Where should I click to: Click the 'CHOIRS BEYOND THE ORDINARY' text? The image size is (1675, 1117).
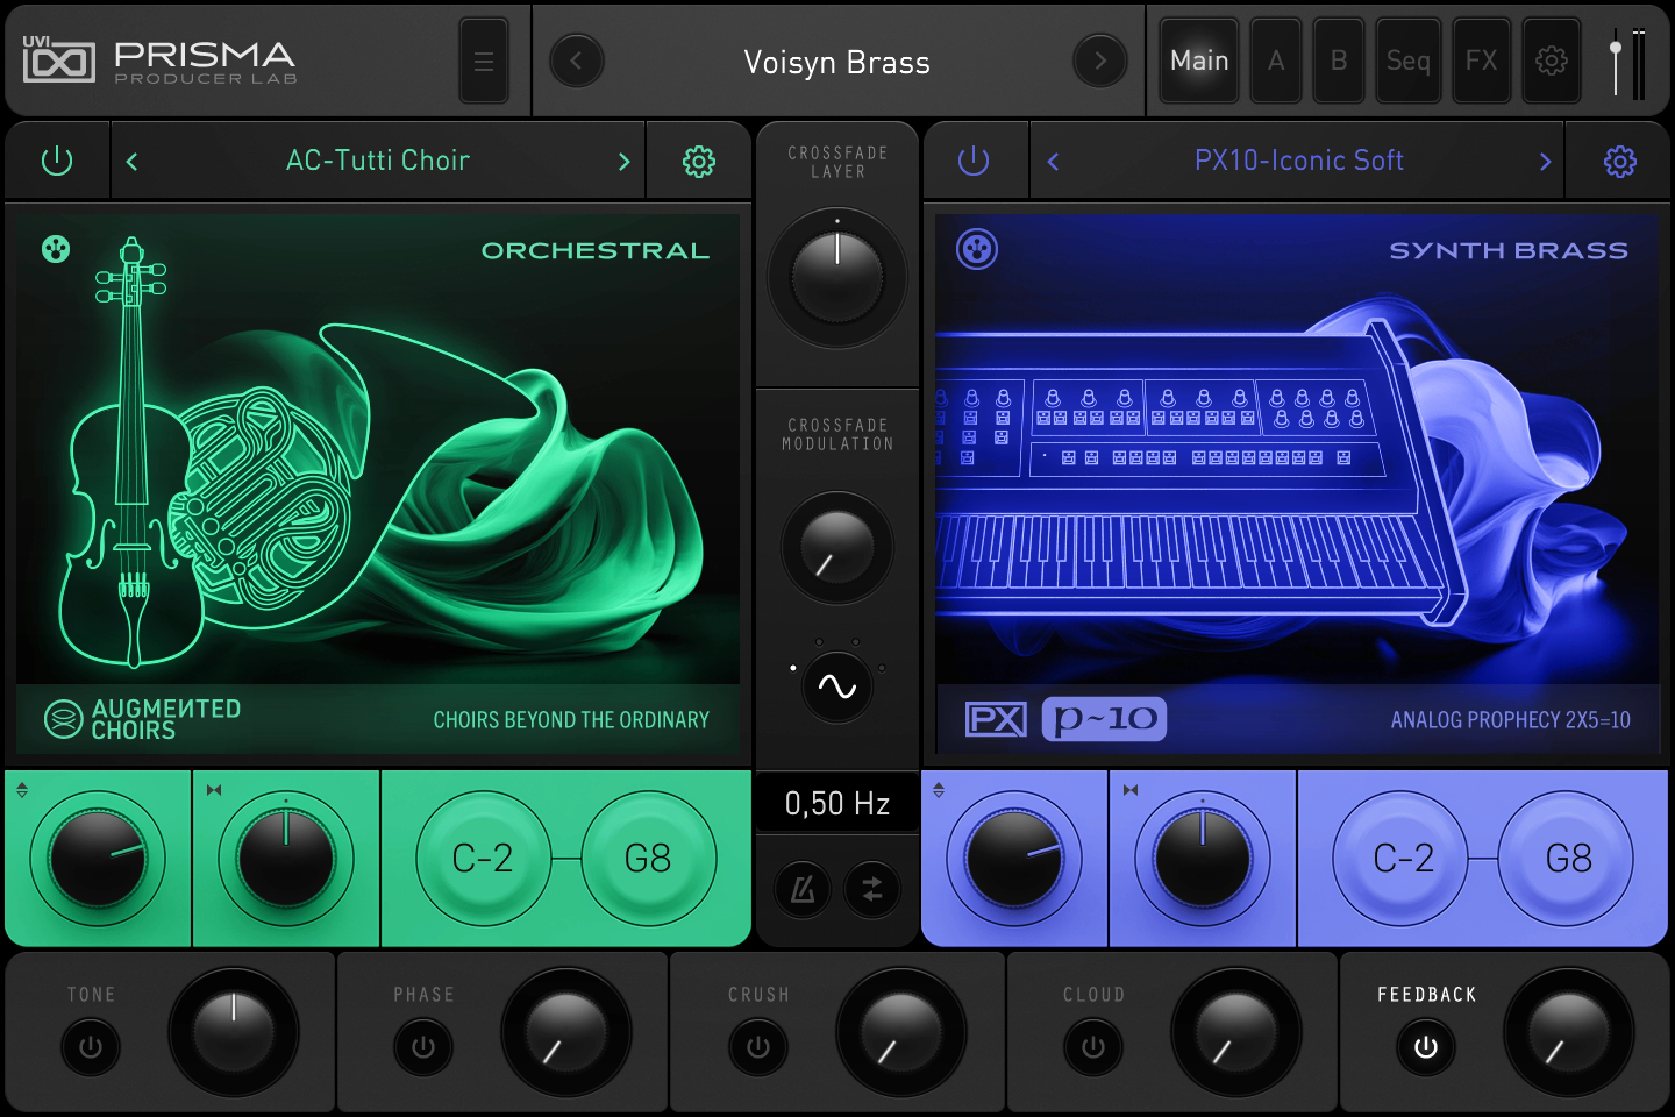pyautogui.click(x=571, y=720)
